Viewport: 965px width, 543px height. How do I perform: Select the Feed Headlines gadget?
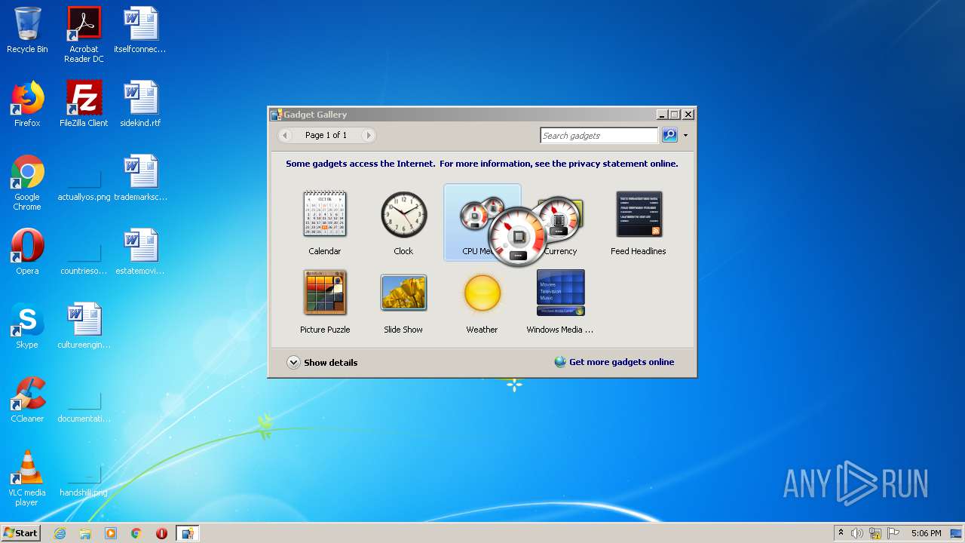point(639,222)
